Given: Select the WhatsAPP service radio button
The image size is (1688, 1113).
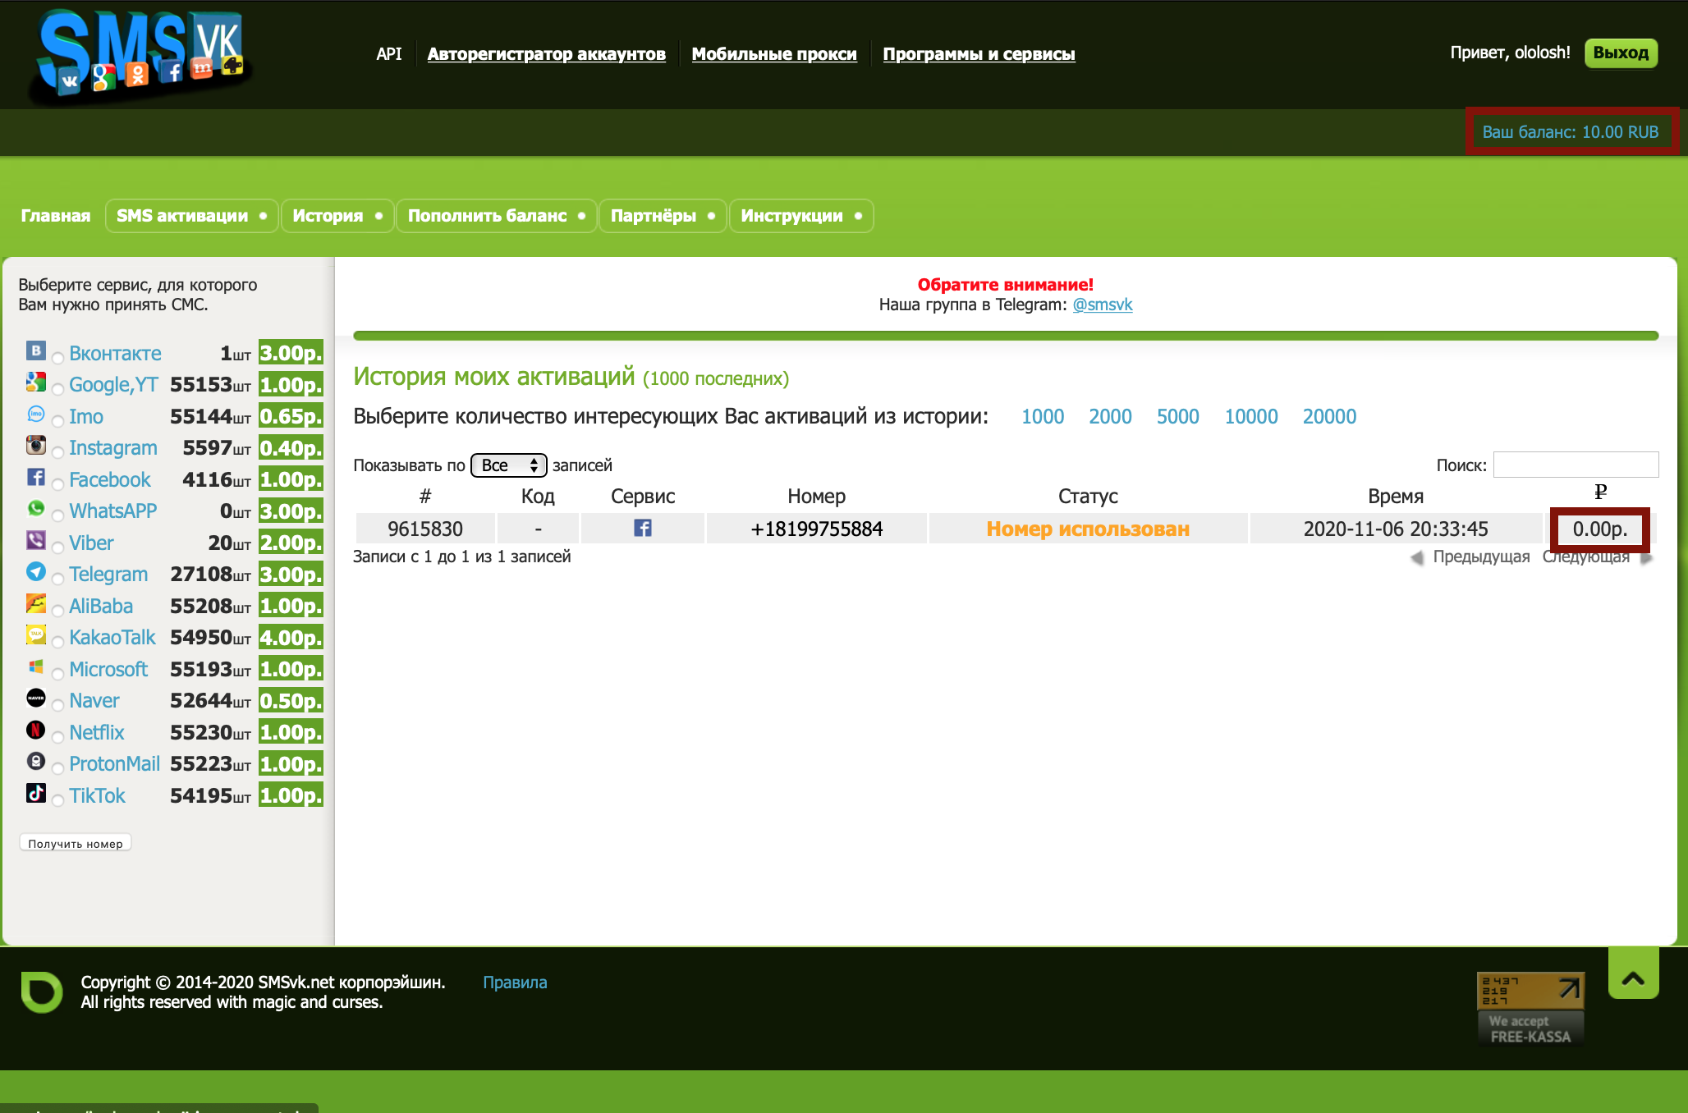Looking at the screenshot, I should pyautogui.click(x=58, y=515).
